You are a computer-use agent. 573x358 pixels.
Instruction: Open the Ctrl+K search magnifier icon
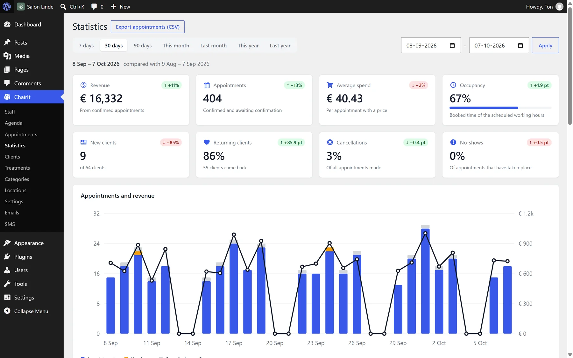pyautogui.click(x=63, y=7)
